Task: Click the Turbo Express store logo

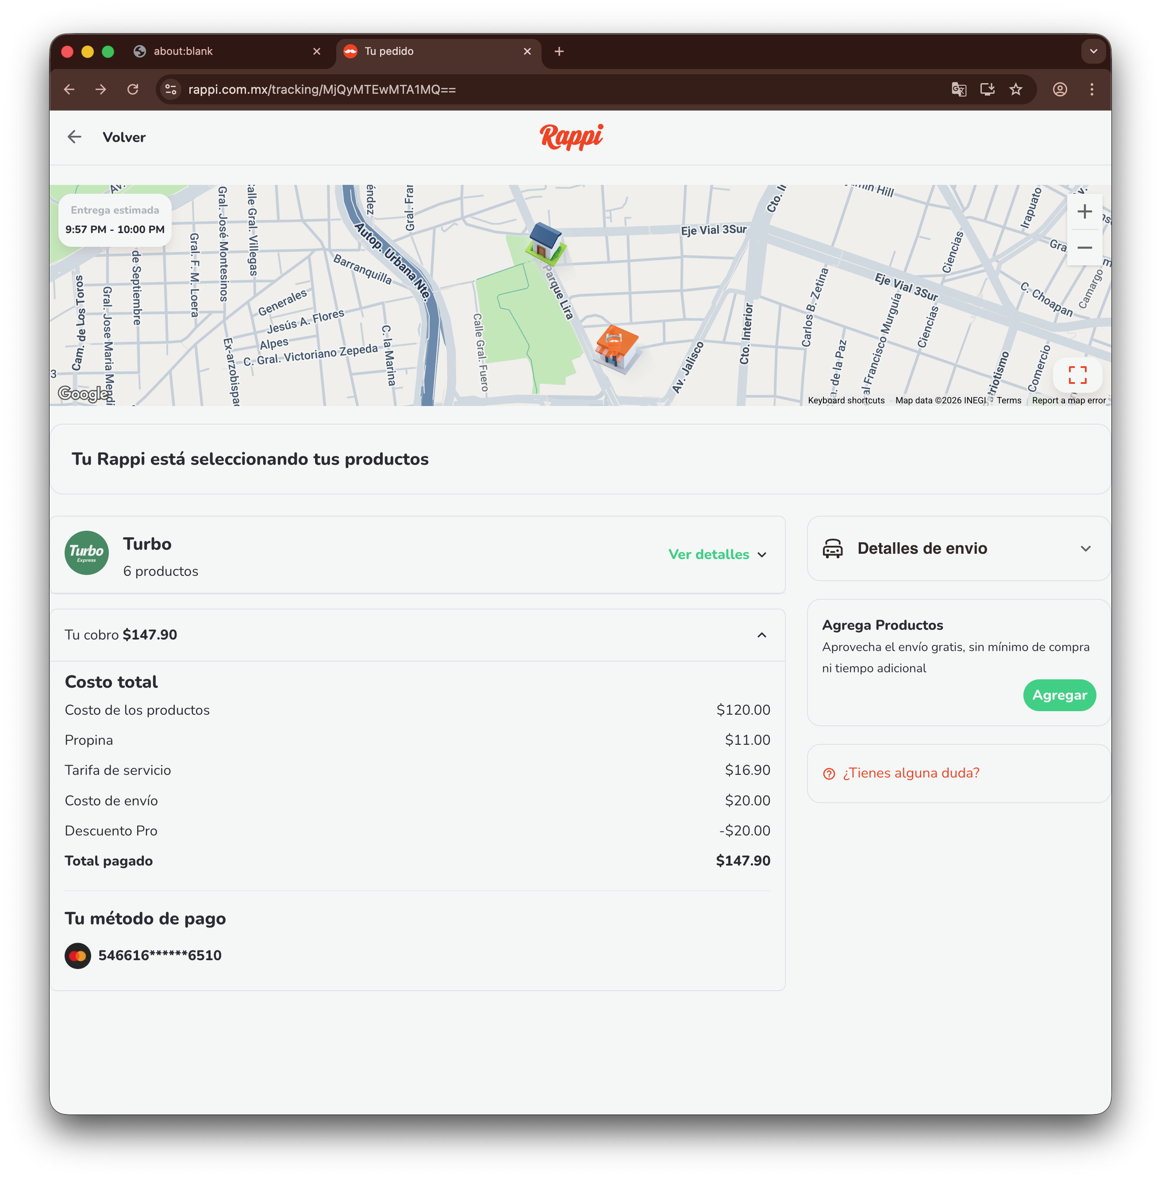Action: click(x=87, y=552)
